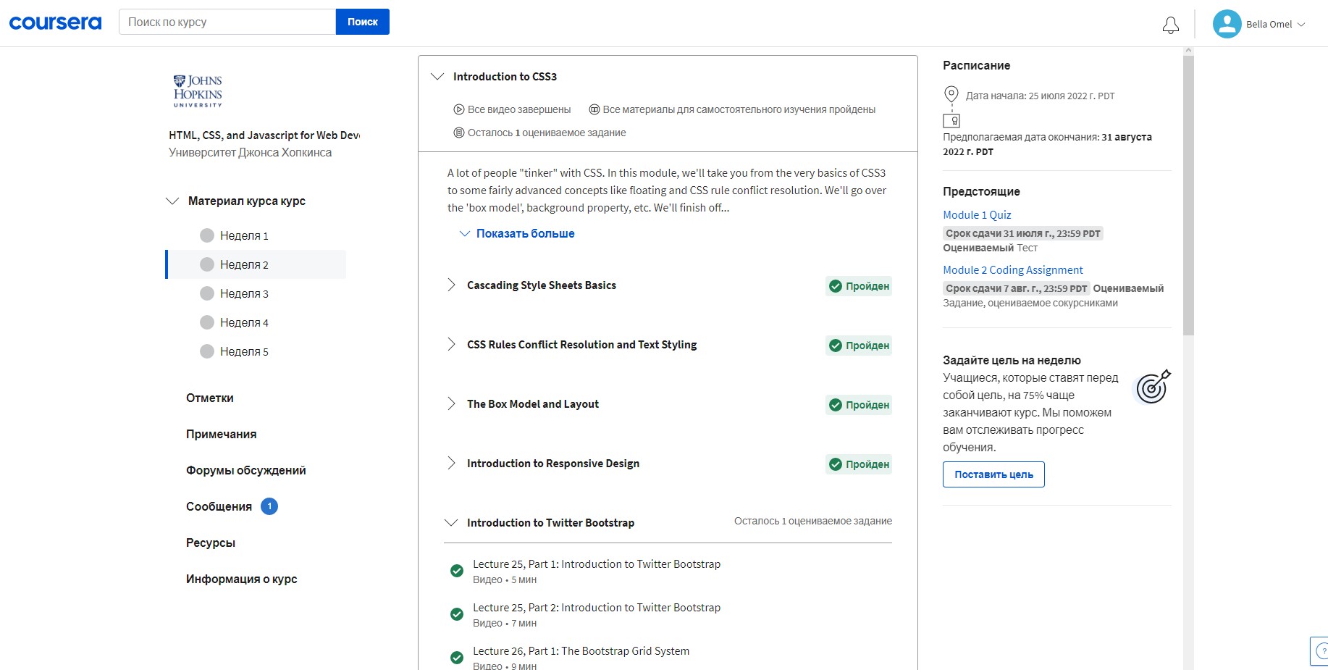Click the right panel vertical scrollbar

1188,196
